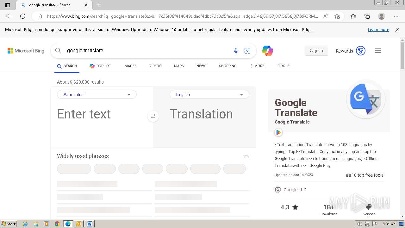Open the Collections icon

tap(367, 16)
